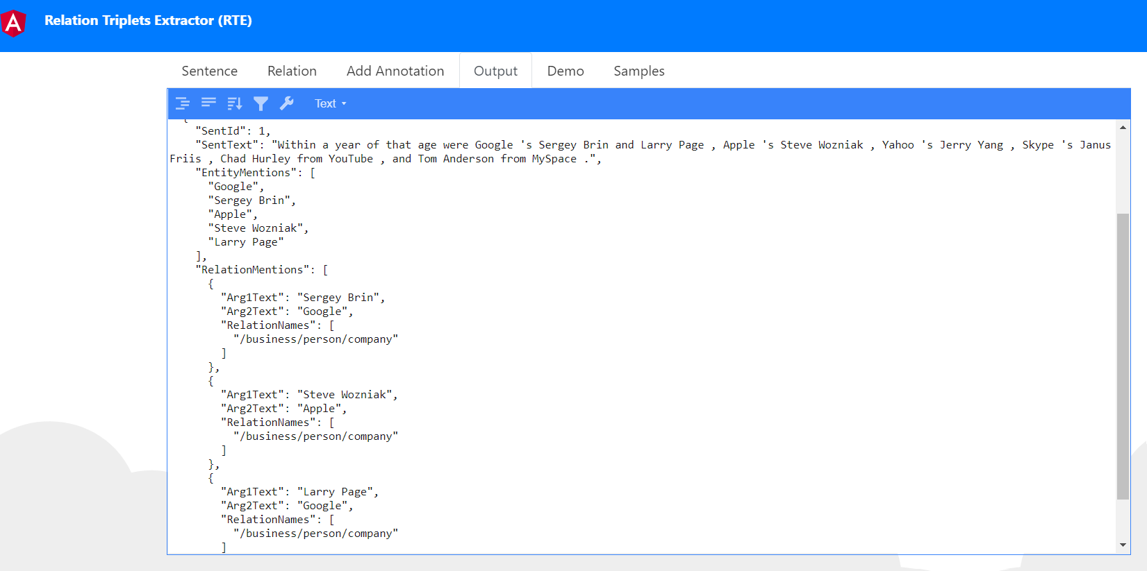Click the "RelationMentions" key line

click(x=261, y=270)
